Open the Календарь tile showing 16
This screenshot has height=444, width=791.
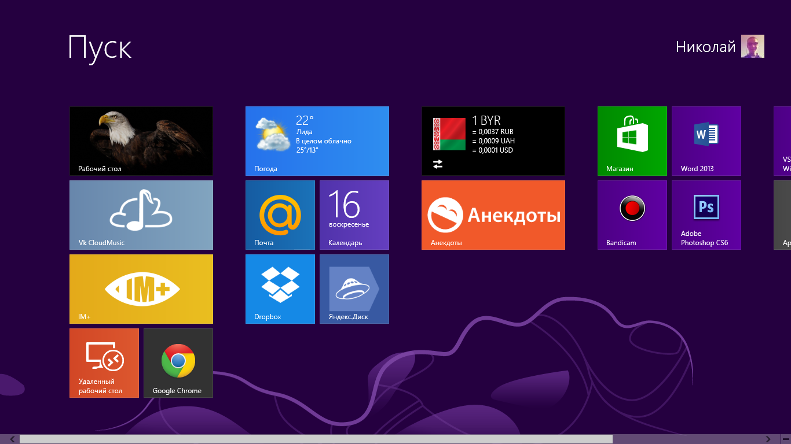[x=354, y=215]
